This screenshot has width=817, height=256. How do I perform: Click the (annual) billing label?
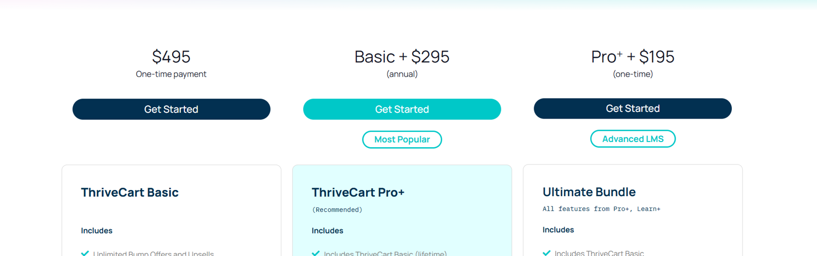pyautogui.click(x=402, y=74)
